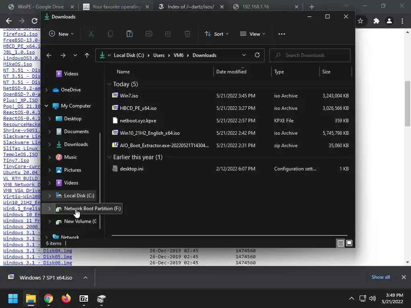411x308 pixels.
Task: Open the Chrome profile avatar icon
Action: pyautogui.click(x=389, y=21)
